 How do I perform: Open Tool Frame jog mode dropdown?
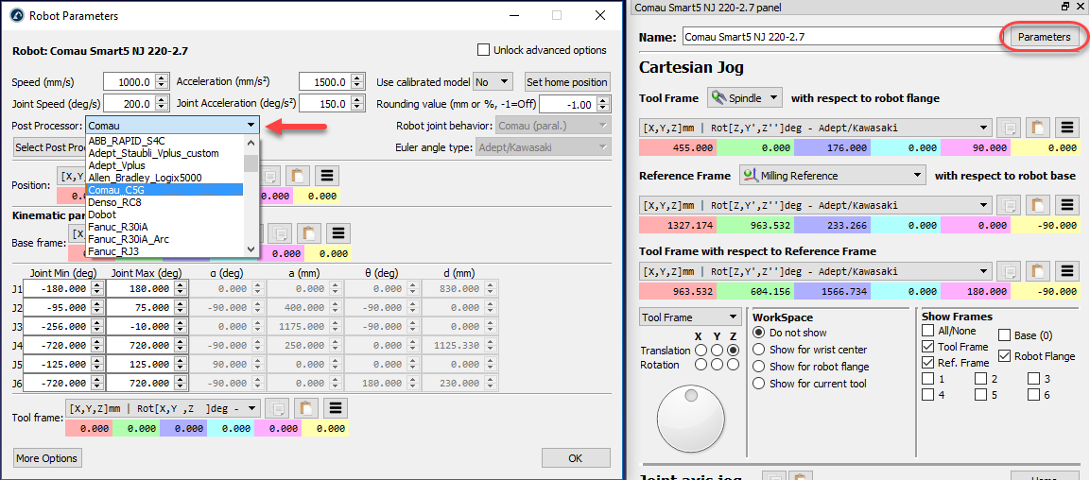pyautogui.click(x=690, y=317)
